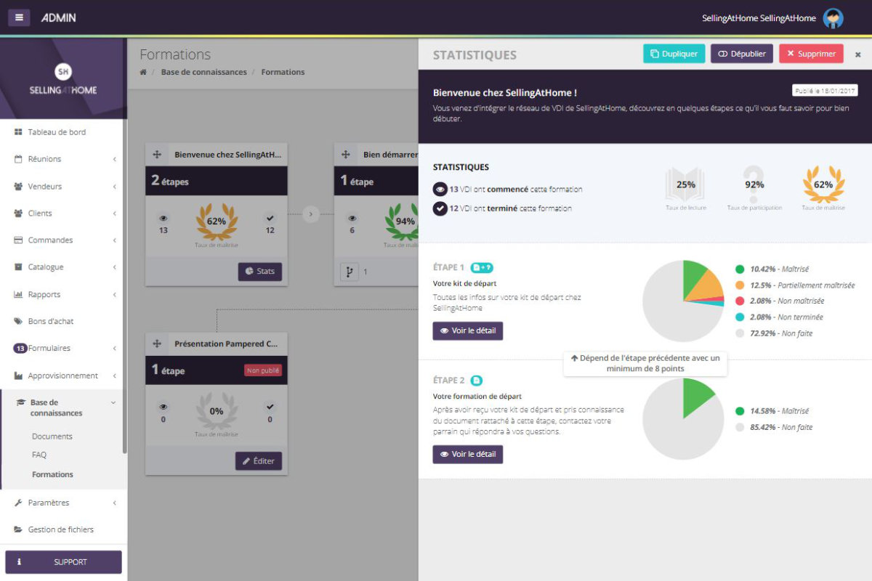Click the cyan Non terminée legend dot
872x581 pixels.
[x=740, y=317]
